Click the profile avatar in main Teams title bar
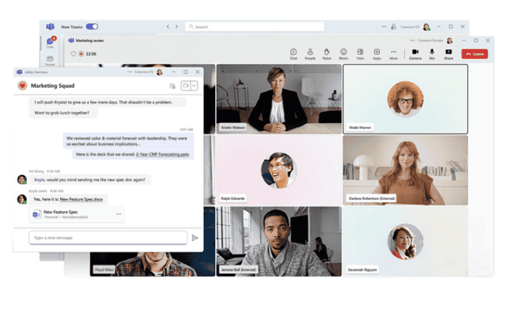Image resolution: width=505 pixels, height=312 pixels. [426, 27]
